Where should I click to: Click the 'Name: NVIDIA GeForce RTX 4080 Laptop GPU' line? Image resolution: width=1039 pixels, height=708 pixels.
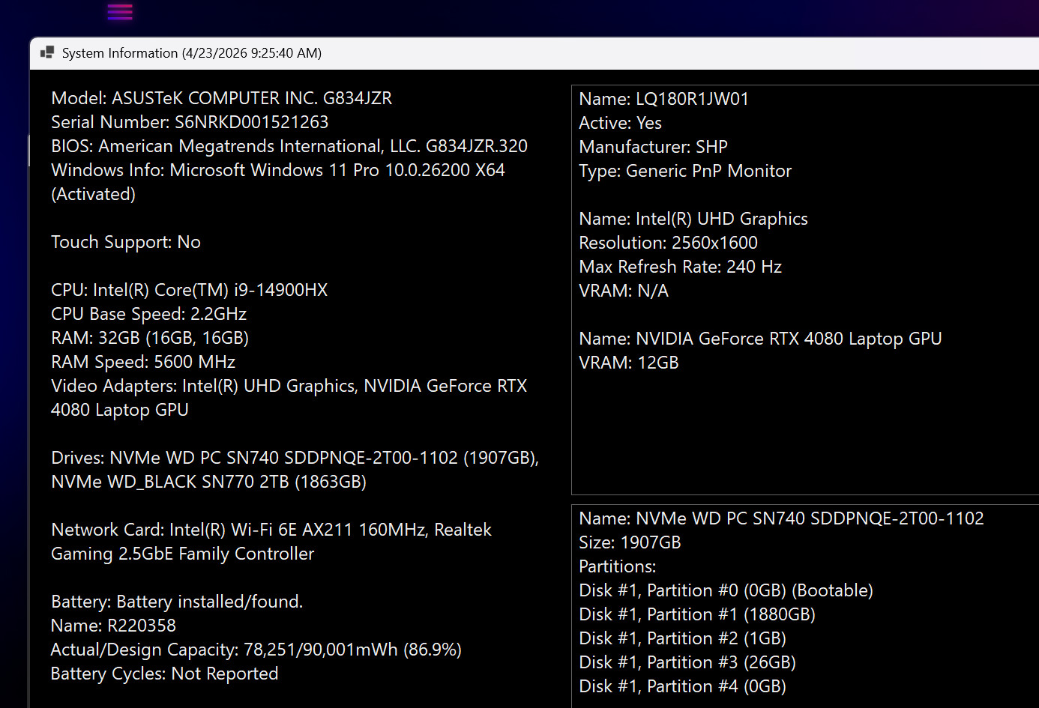760,339
